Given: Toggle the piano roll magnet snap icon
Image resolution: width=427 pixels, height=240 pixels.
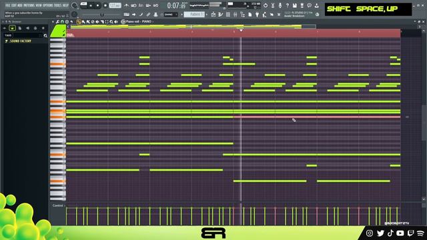Looking at the screenshot, I should click(62, 22).
